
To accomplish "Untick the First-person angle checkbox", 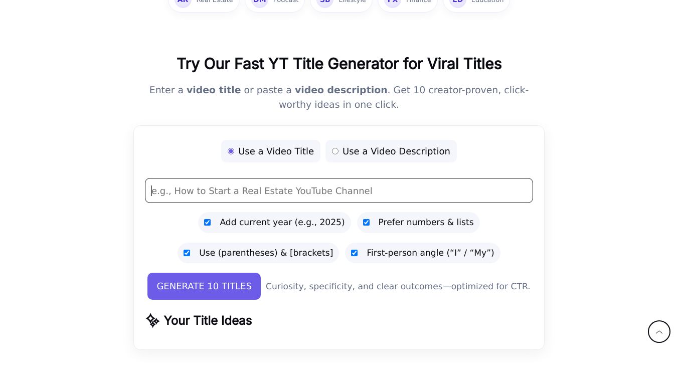I will 354,253.
